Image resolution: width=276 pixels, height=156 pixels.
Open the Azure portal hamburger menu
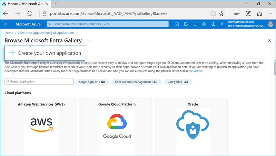[6, 24]
